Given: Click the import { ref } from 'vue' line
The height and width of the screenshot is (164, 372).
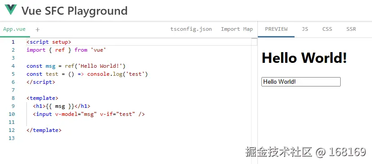Looking at the screenshot, I should coord(66,50).
